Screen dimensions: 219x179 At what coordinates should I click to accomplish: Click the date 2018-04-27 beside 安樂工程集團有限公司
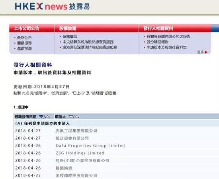tap(28, 131)
